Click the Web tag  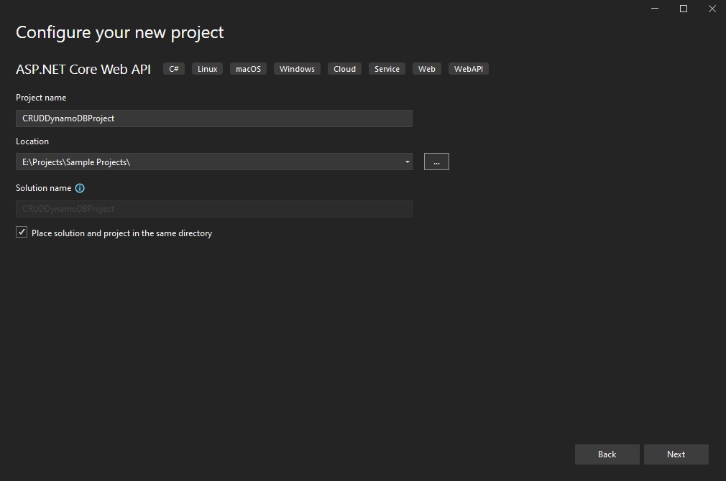427,69
